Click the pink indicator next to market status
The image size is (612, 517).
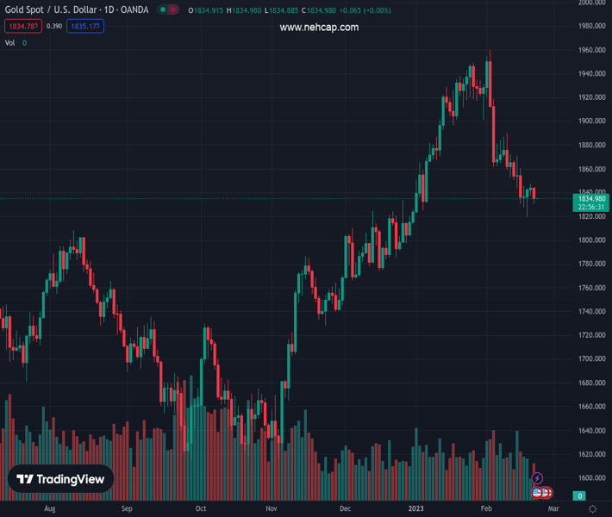[175, 10]
